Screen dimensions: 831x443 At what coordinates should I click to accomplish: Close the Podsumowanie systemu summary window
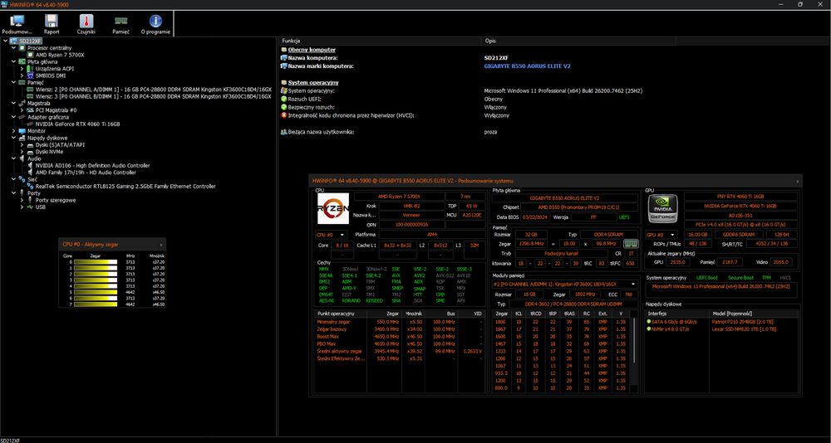(x=797, y=181)
